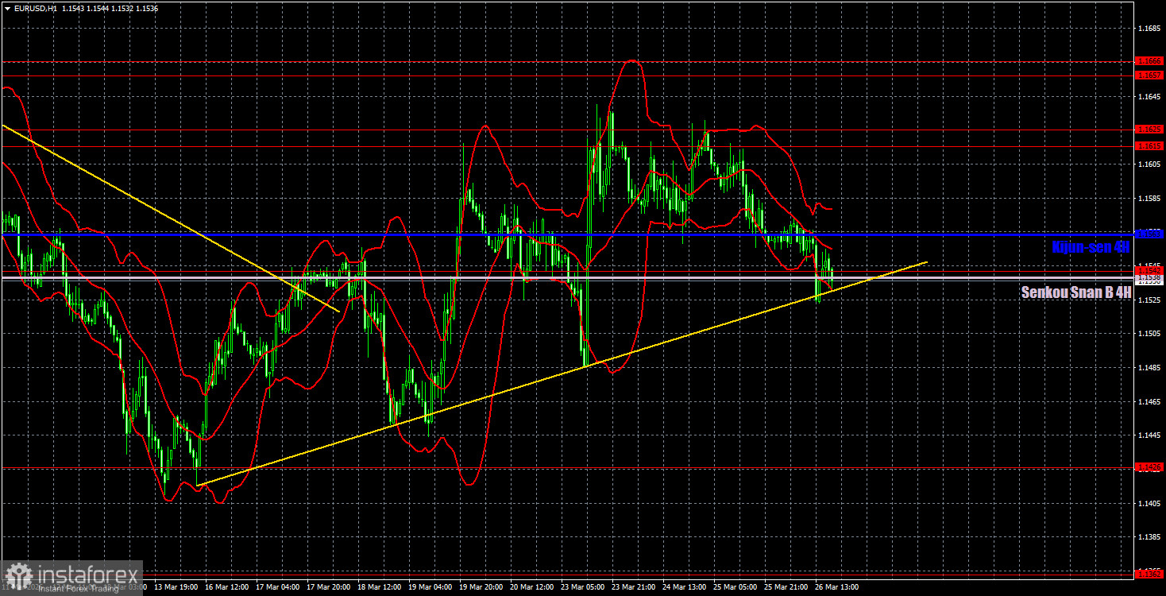1166x596 pixels.
Task: Click the 1.1445 price axis label
Action: pos(1149,435)
